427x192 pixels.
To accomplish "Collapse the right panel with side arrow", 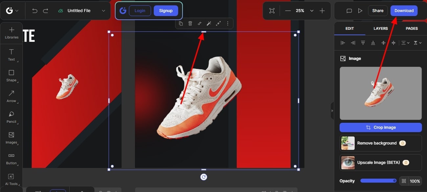I will [x=332, y=111].
